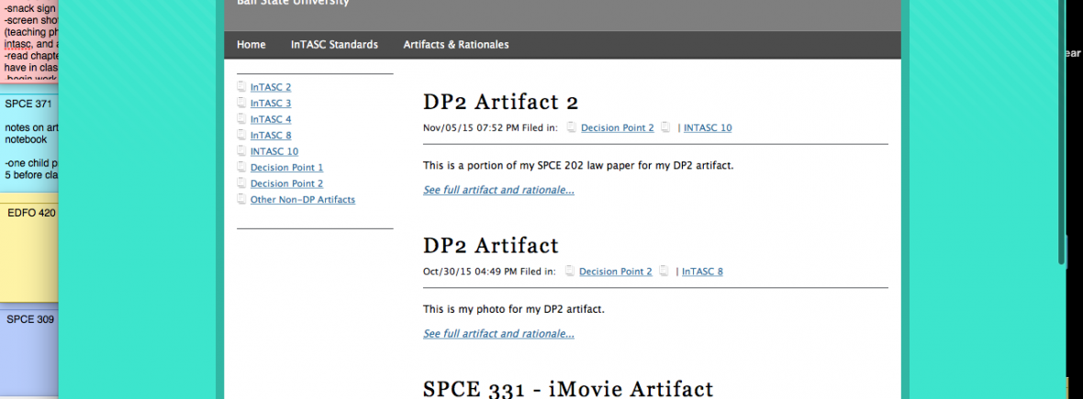Open full artifact link under DP2 Artifact 2
Image resolution: width=1083 pixels, height=399 pixels.
coord(498,190)
